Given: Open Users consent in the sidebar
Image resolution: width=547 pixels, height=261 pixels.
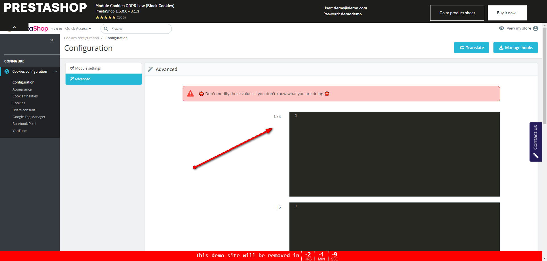Looking at the screenshot, I should tap(24, 110).
